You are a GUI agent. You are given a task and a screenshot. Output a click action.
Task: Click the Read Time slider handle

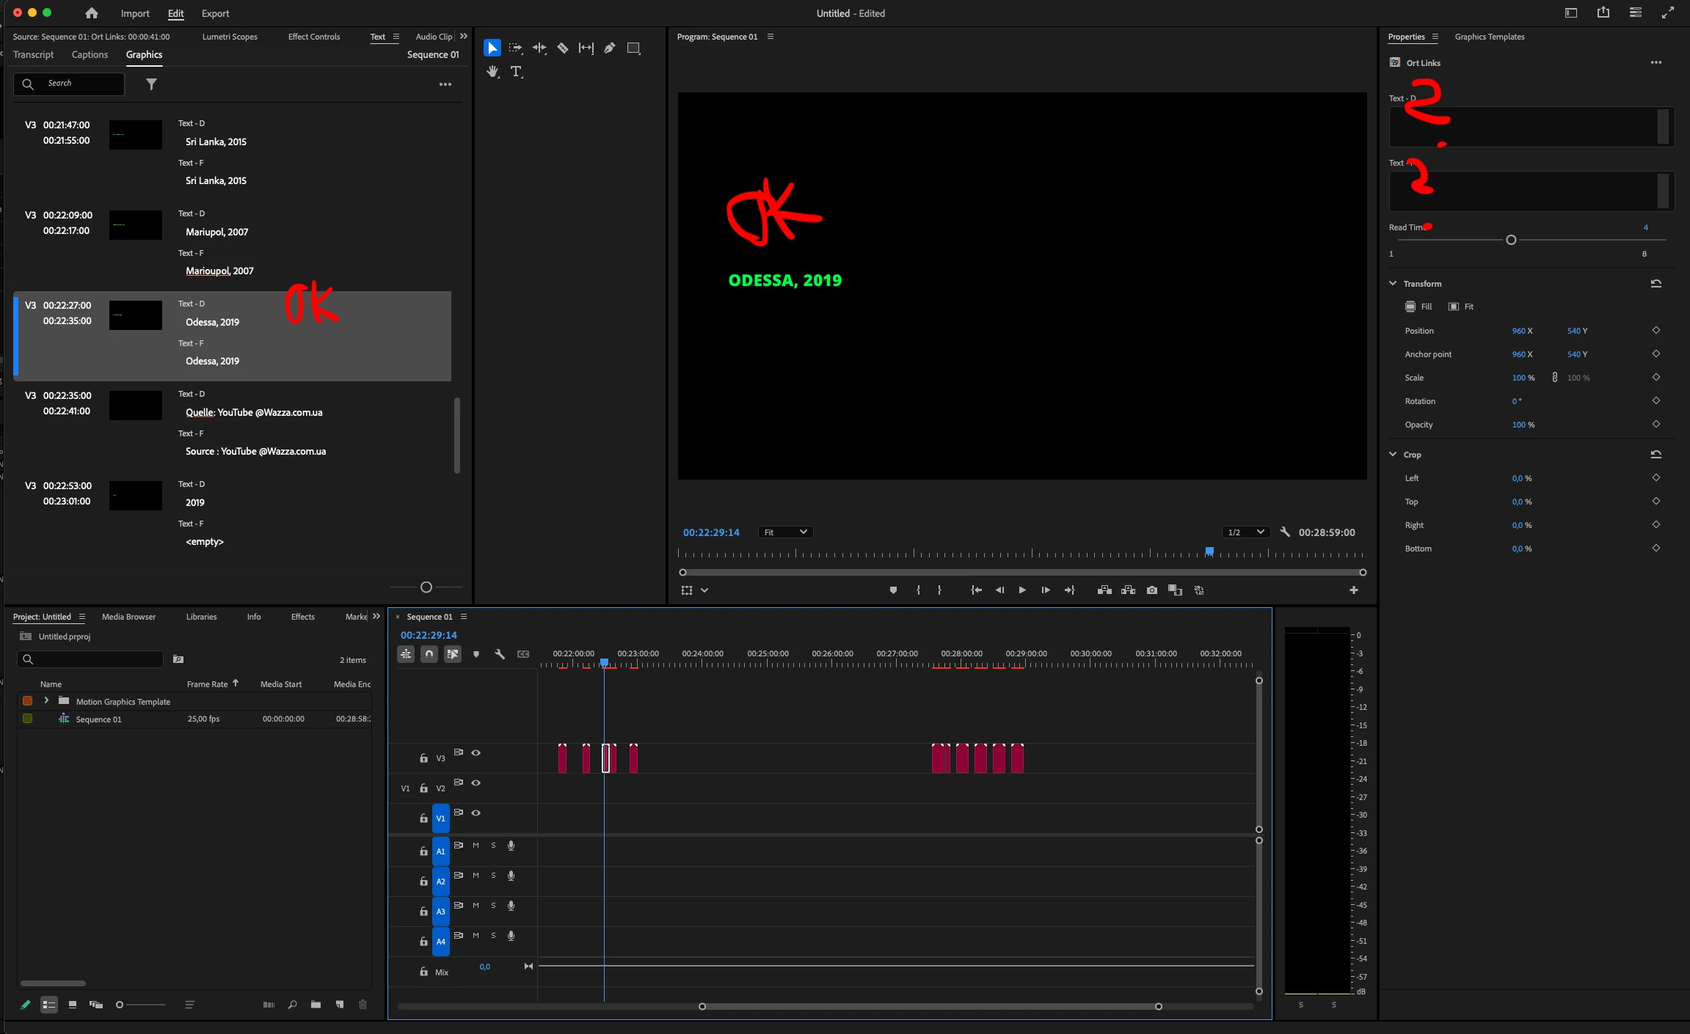tap(1511, 240)
